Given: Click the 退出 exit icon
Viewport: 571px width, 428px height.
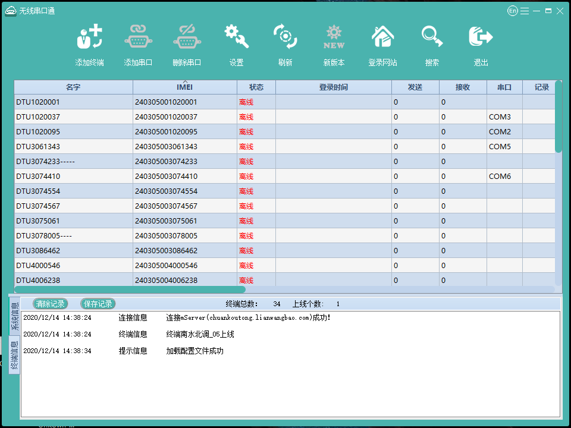Looking at the screenshot, I should [x=481, y=36].
